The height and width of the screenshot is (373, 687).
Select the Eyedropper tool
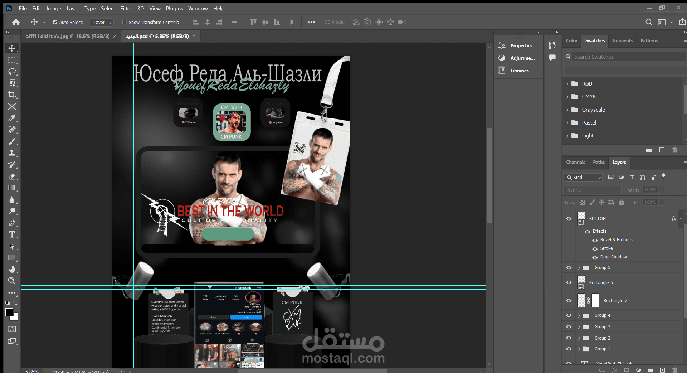12,118
